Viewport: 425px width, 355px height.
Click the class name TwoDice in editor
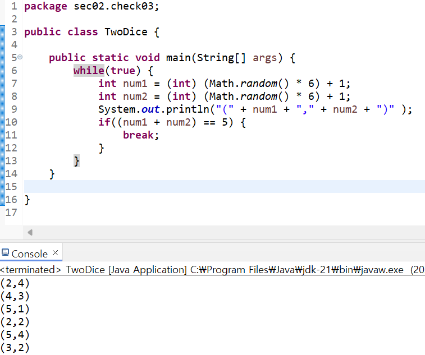pyautogui.click(x=126, y=32)
